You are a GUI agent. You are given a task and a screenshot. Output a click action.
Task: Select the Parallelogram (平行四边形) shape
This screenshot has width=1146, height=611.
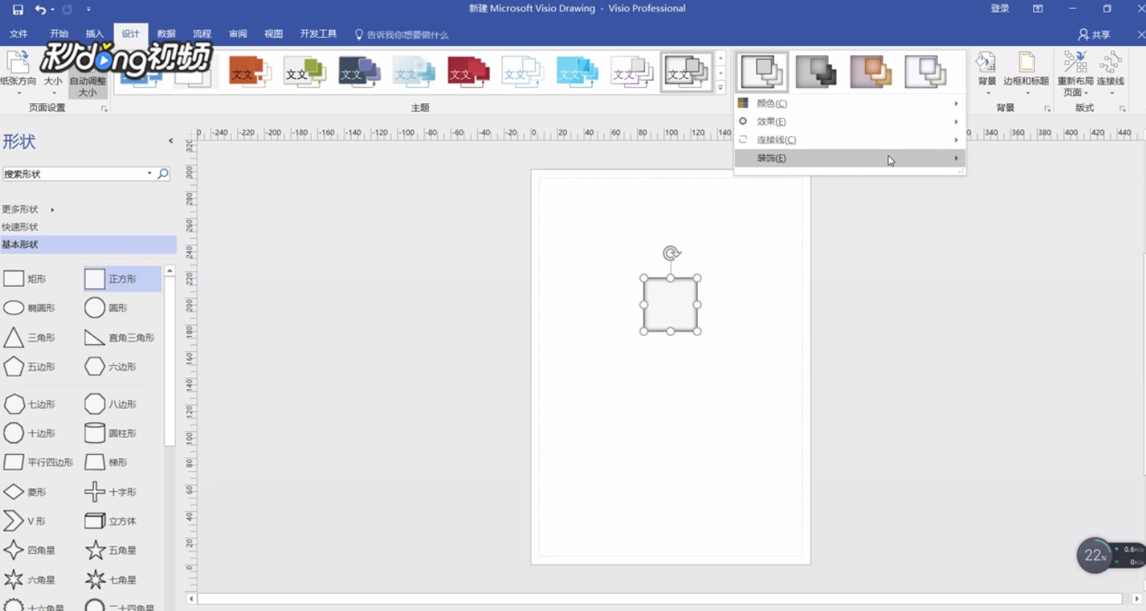39,462
